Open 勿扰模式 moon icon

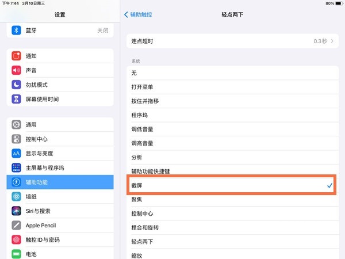click(16, 85)
